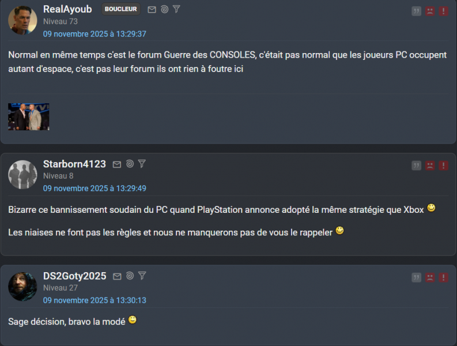Quote Starborn4123's message
The height and width of the screenshot is (346, 457).
[416, 166]
